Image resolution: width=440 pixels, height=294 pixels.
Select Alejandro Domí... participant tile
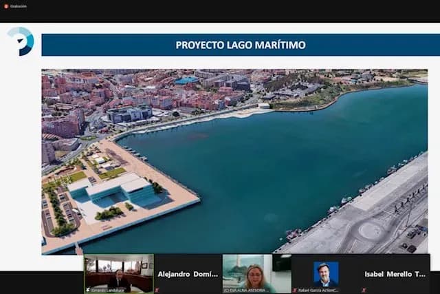pyautogui.click(x=188, y=274)
